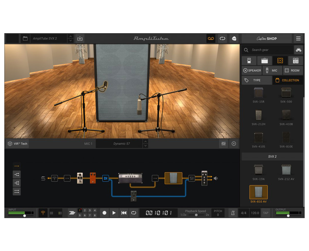Click the output speaker icon in chain
Viewport: 309px width, 251px height.
click(x=216, y=178)
